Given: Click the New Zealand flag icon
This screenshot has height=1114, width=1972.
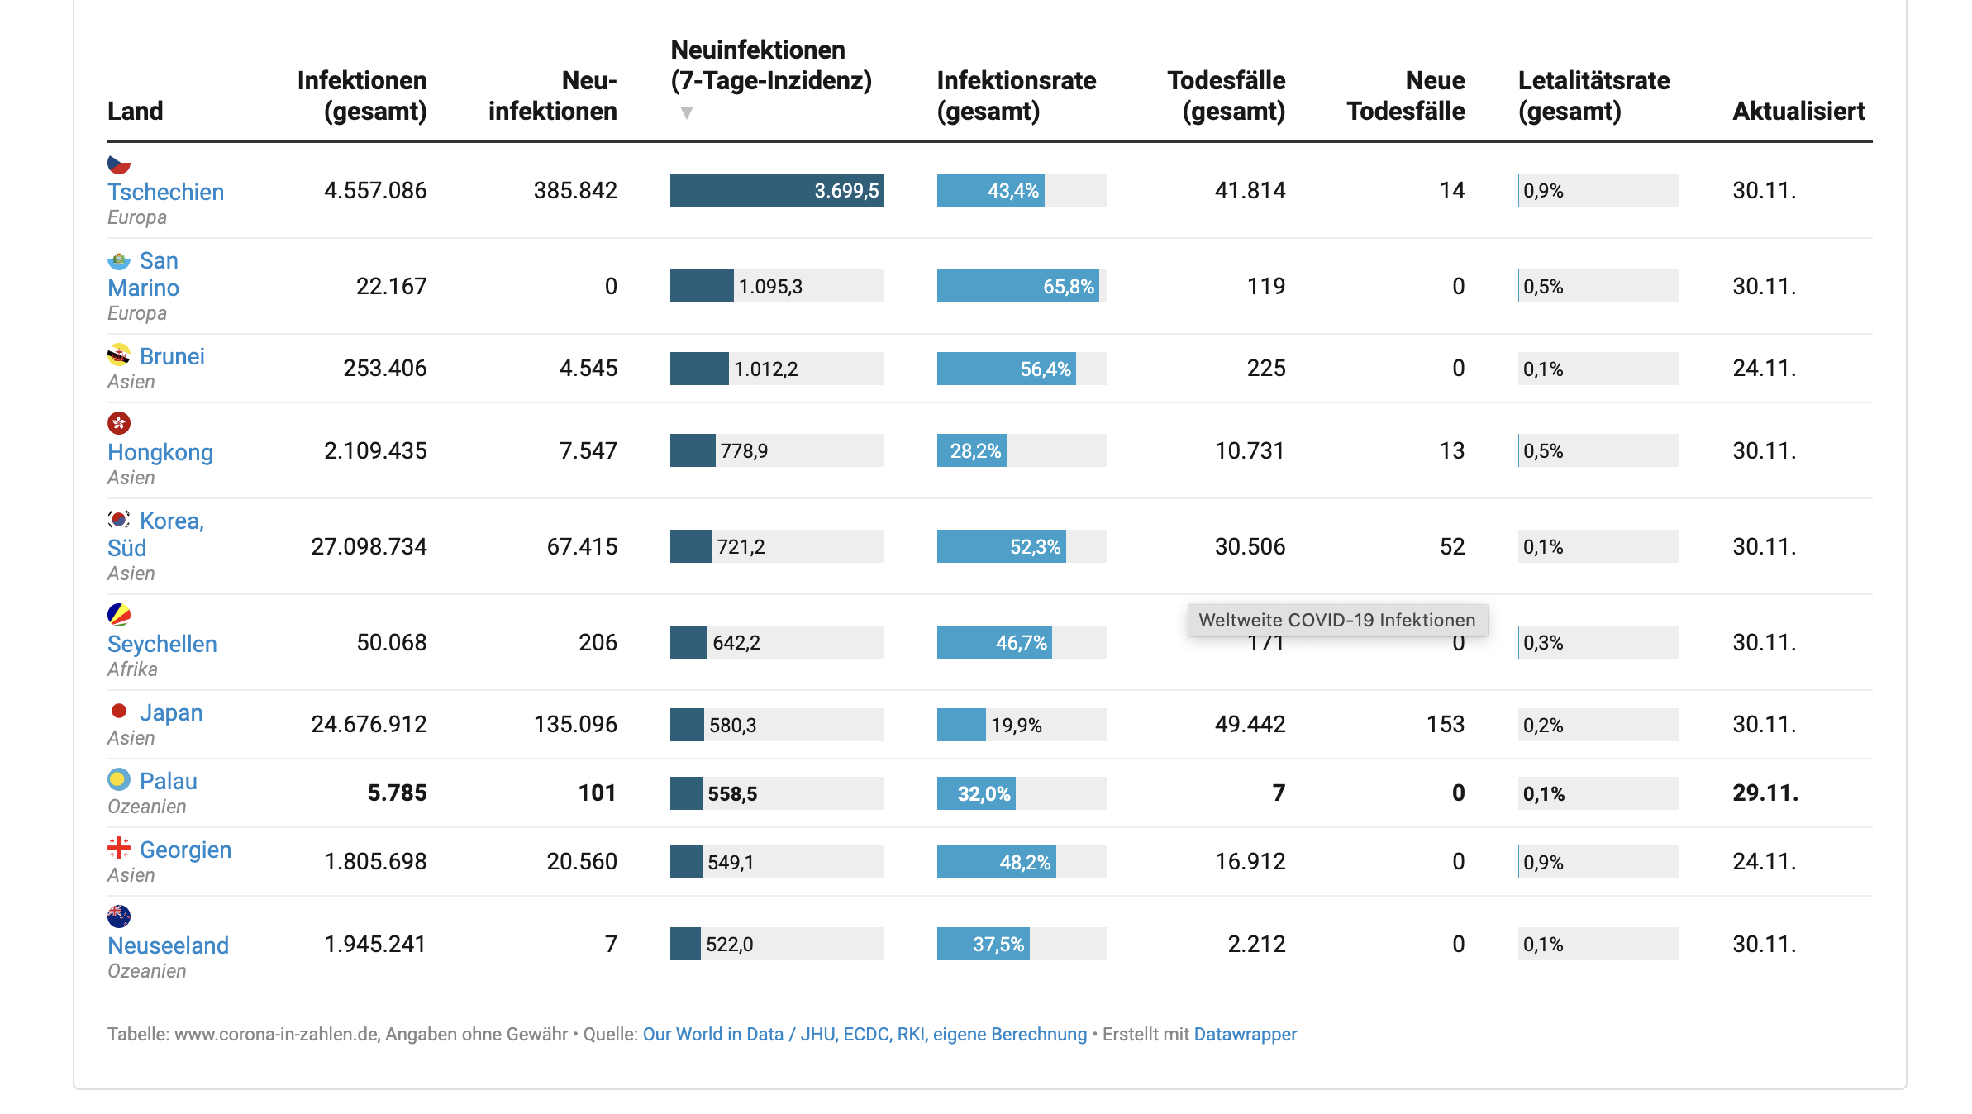Looking at the screenshot, I should tap(119, 916).
